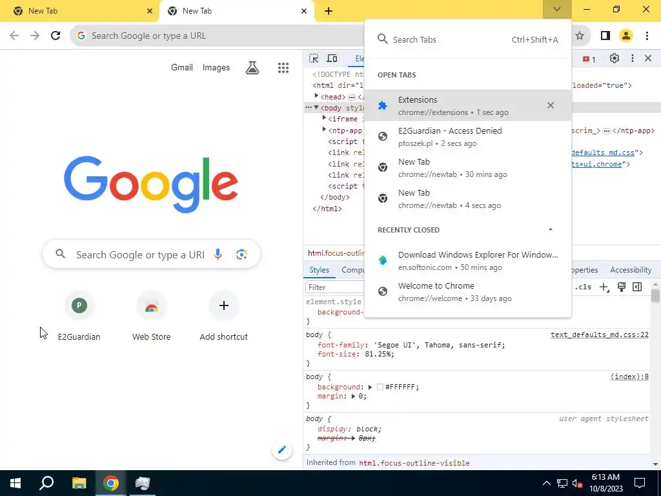Open the E2Guardian - Access Denied tab entry
Viewport: 661px width, 496px height.
467,136
